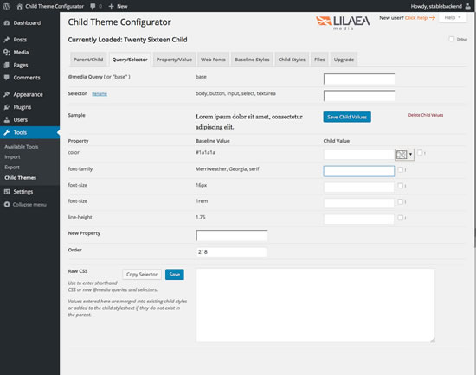The image size is (476, 375).
Task: Expand the Help dropdown
Action: 453,18
